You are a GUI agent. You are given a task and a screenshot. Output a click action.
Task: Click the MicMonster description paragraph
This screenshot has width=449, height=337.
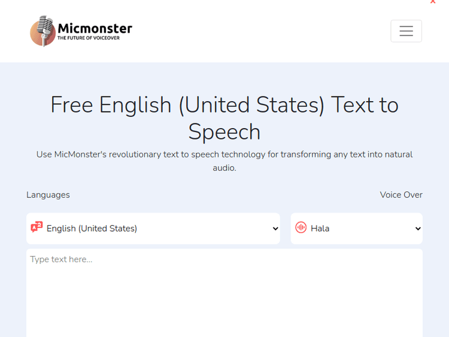tap(224, 154)
